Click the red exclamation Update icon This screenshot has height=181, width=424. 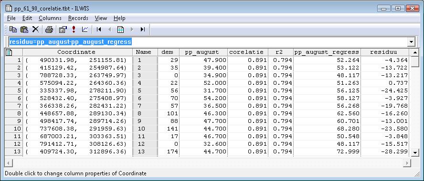coord(74,30)
